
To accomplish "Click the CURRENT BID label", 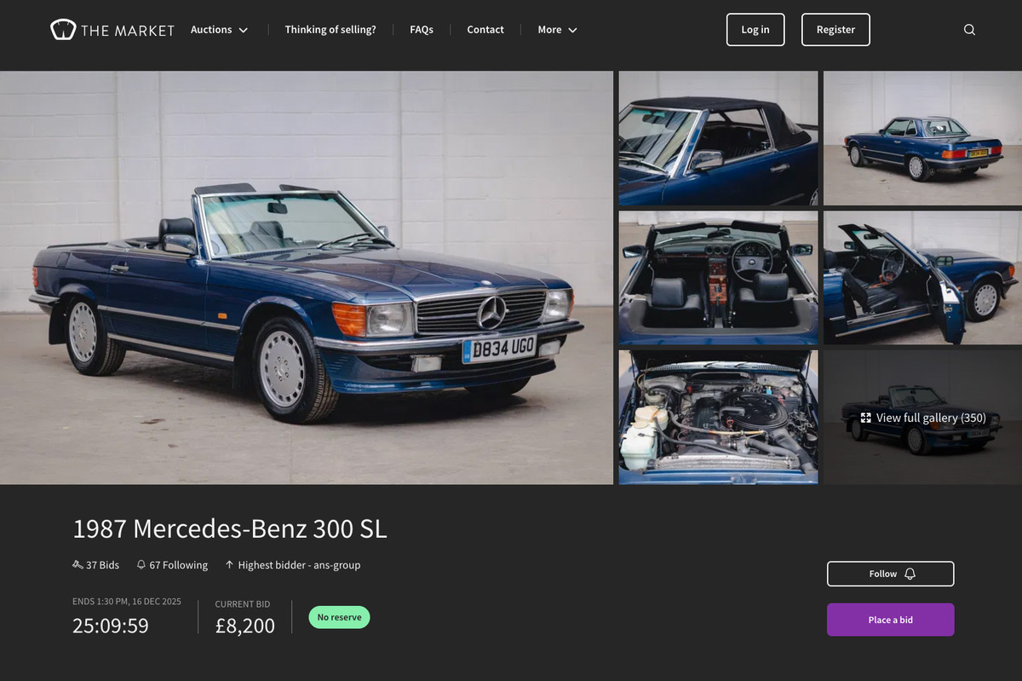I will point(242,604).
